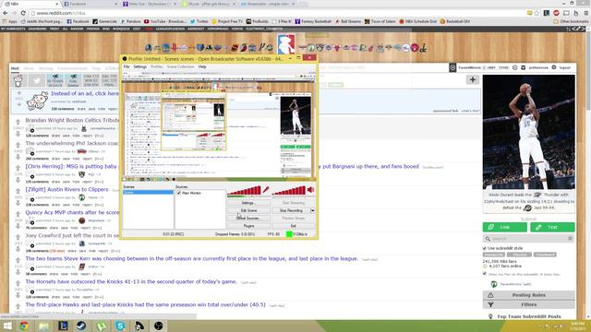Open Chrome menu hamburger icon
The height and width of the screenshot is (332, 591).
coord(585,13)
